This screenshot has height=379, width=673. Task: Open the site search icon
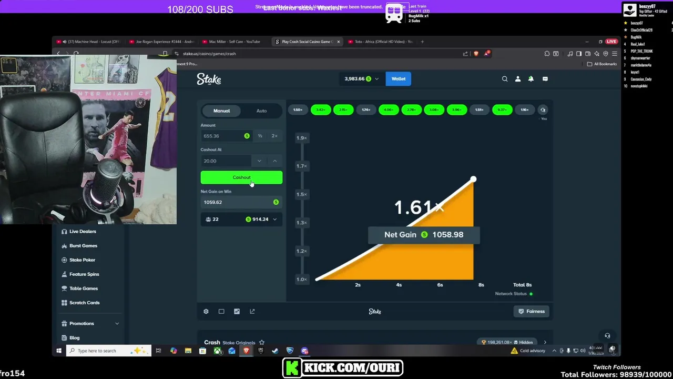point(505,79)
